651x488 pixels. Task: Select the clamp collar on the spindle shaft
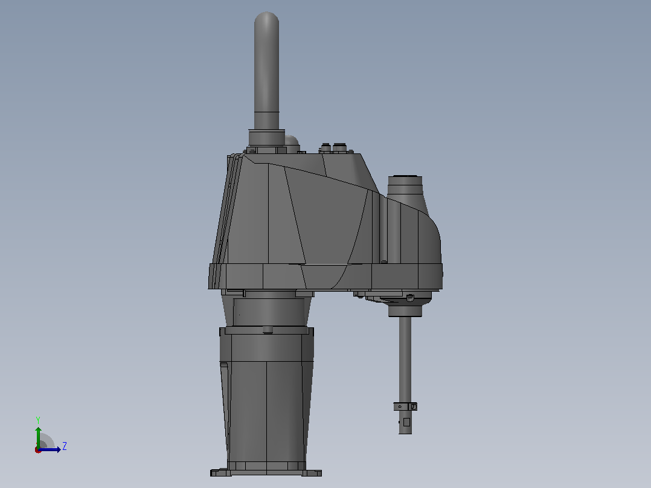point(405,406)
